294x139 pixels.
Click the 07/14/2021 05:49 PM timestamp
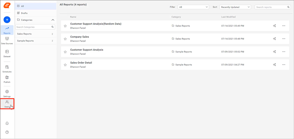(x=233, y=26)
